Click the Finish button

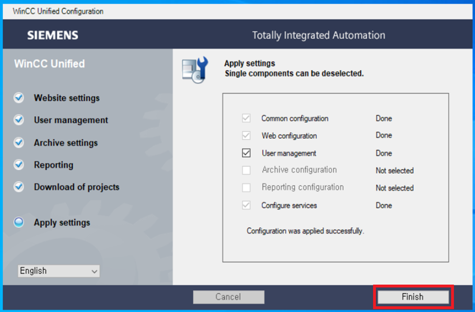coord(413,297)
